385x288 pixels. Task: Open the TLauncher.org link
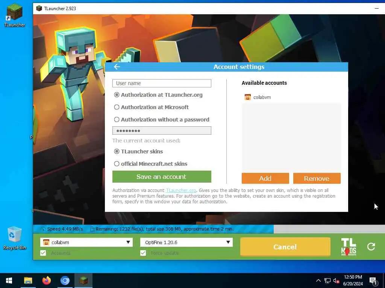(x=181, y=190)
